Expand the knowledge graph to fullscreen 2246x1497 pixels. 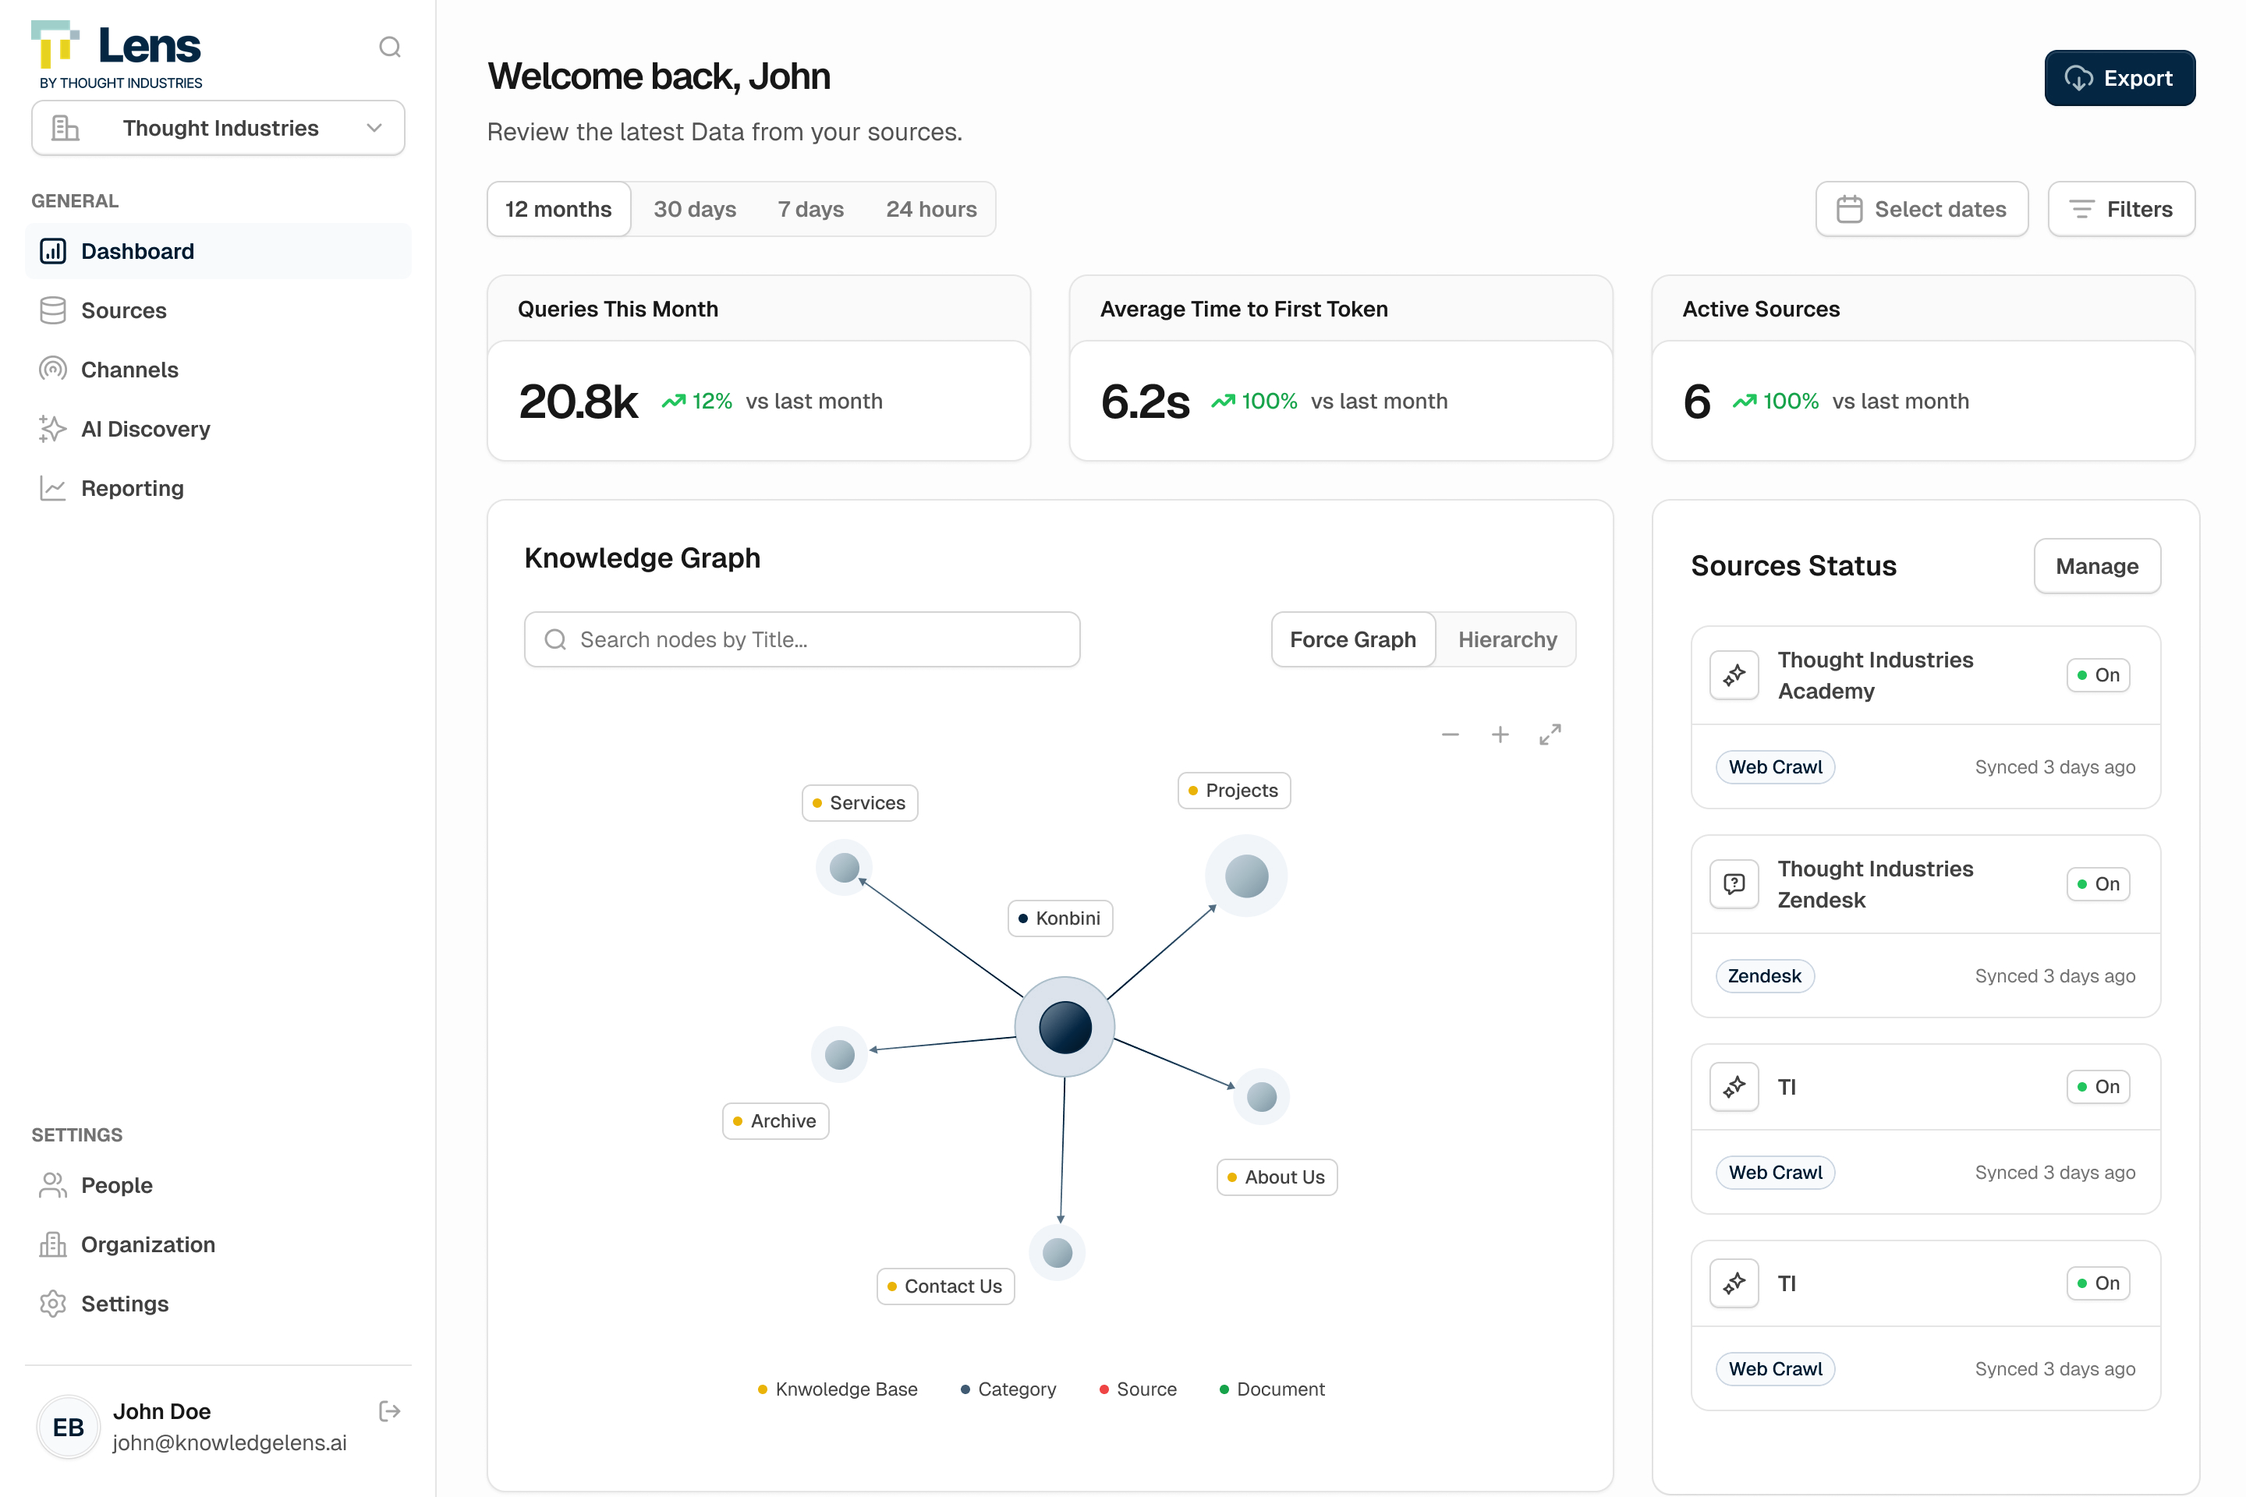click(1550, 734)
